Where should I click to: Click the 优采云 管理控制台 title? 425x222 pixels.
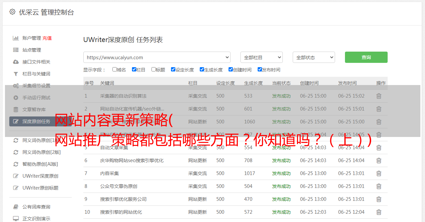[47, 12]
